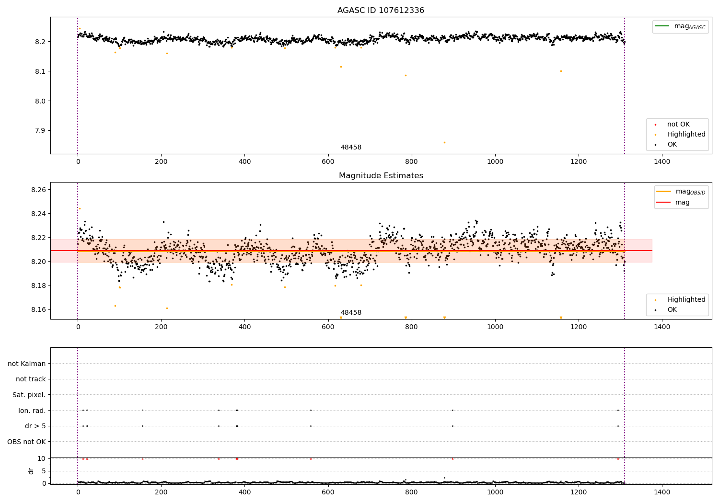This screenshot has height=503, width=719.
Task: Click the title "AGASC ID 107612336"
Action: pyautogui.click(x=381, y=11)
